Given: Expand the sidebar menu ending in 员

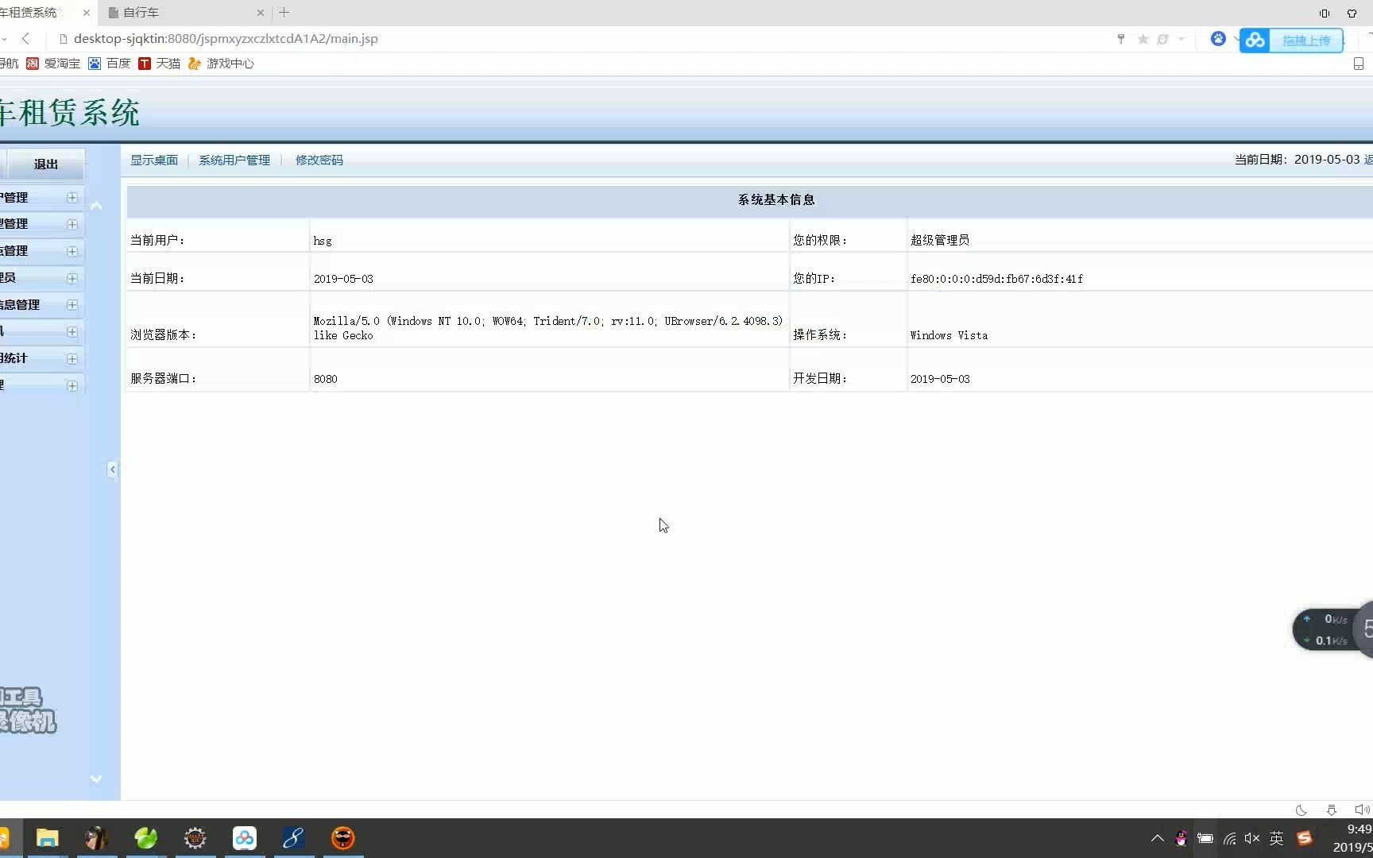Looking at the screenshot, I should pos(72,278).
